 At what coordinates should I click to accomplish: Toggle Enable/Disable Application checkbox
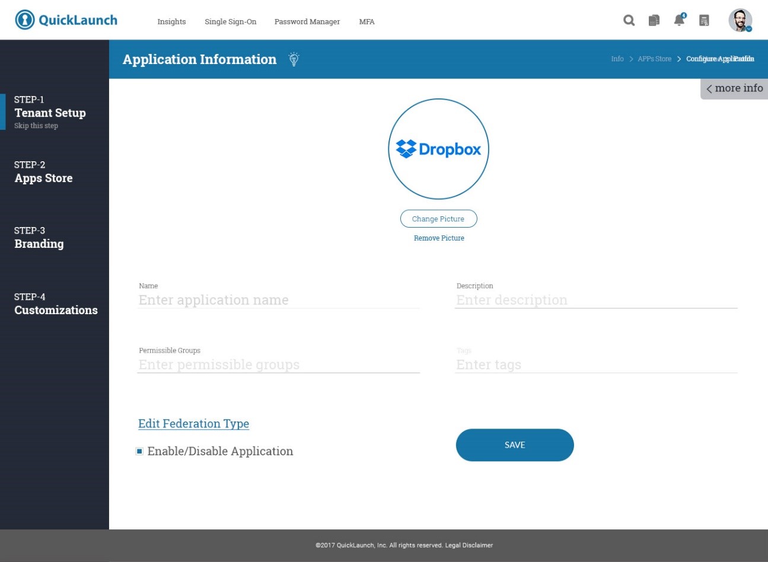139,451
